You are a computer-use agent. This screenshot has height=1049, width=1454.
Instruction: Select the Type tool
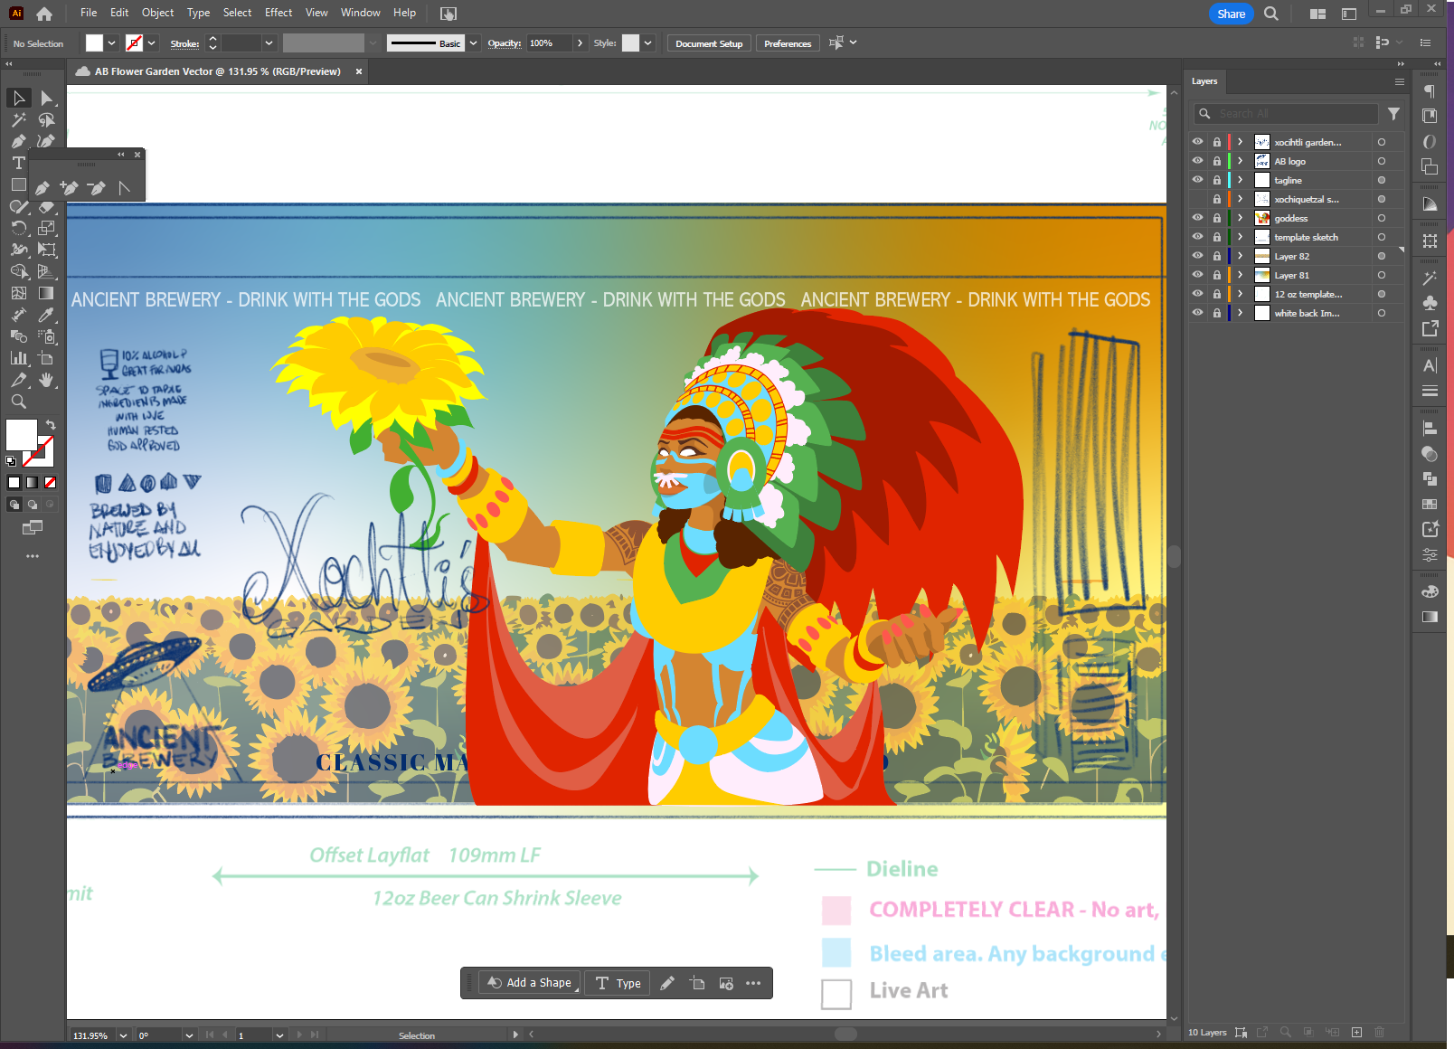tap(18, 163)
